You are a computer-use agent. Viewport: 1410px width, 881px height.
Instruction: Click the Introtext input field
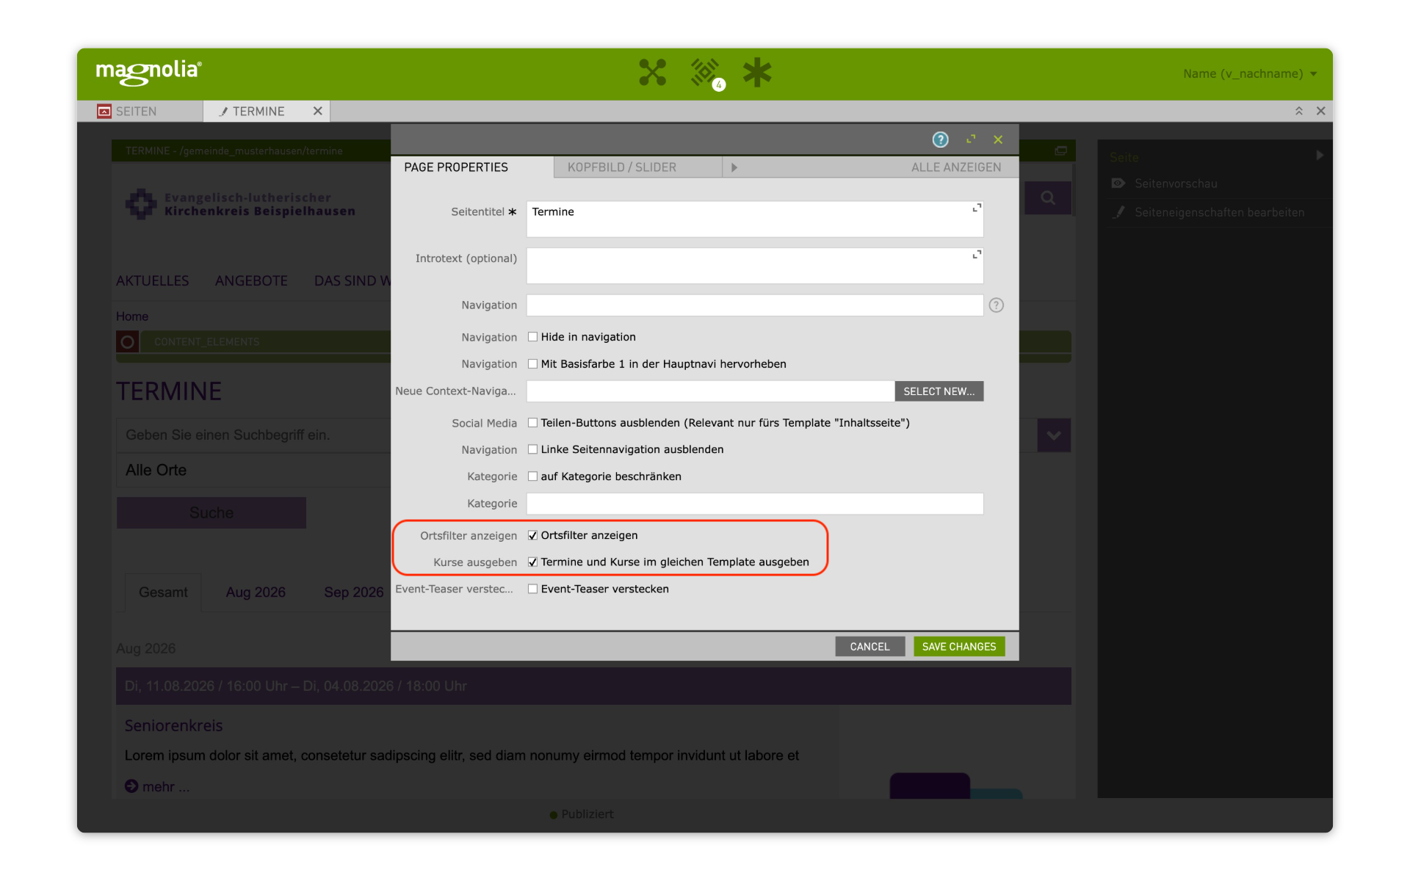755,266
